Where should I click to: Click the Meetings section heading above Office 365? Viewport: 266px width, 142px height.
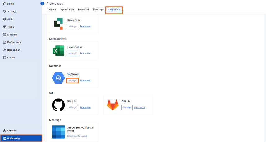tap(55, 120)
